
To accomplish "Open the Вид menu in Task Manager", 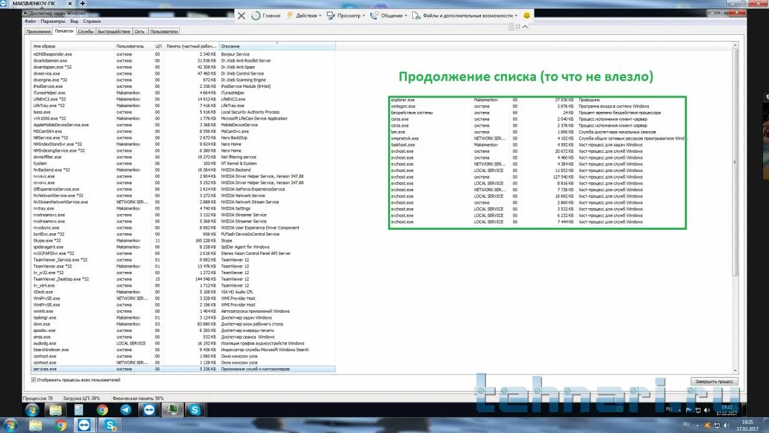I will 74,22.
